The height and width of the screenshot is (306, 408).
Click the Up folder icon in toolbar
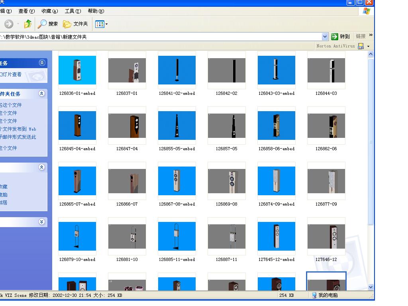(x=28, y=24)
